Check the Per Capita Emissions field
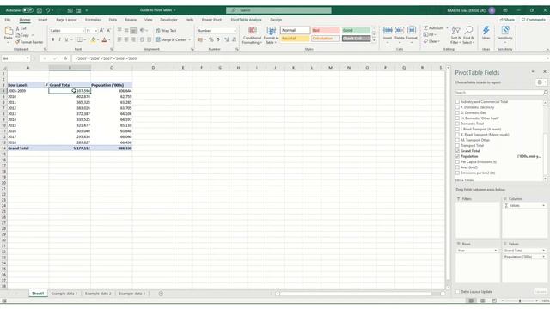The height and width of the screenshot is (309, 550). [457, 162]
